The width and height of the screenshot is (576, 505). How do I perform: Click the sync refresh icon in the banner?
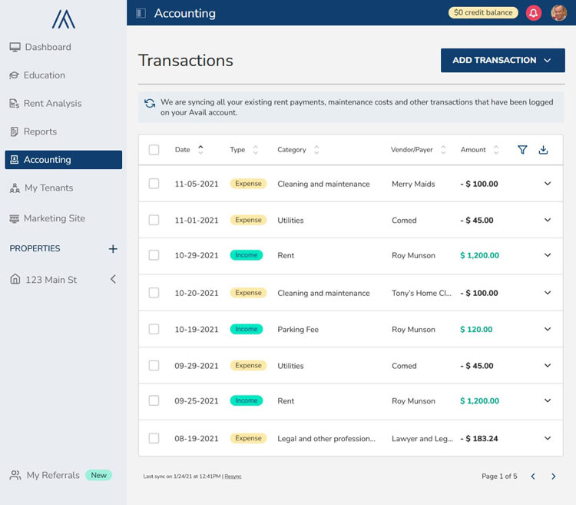(x=150, y=103)
